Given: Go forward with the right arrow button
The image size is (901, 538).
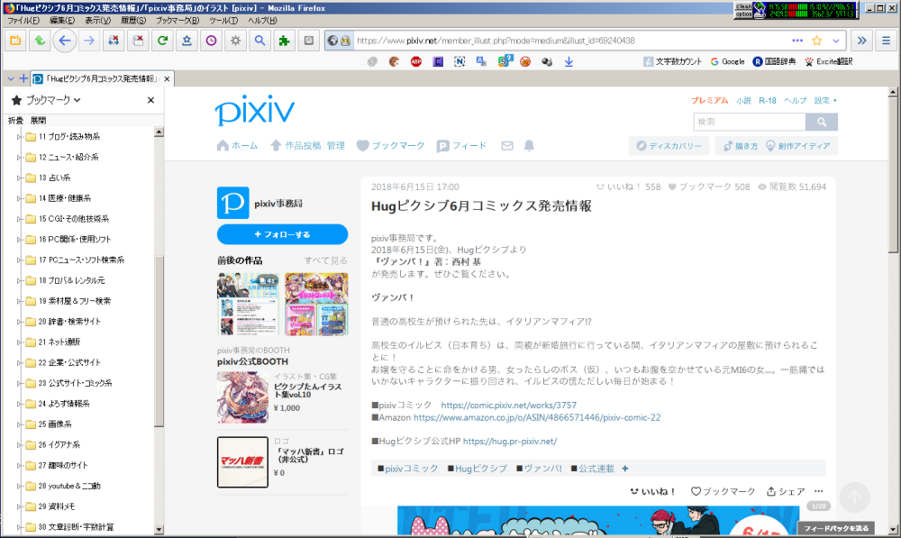Looking at the screenshot, I should 89,41.
